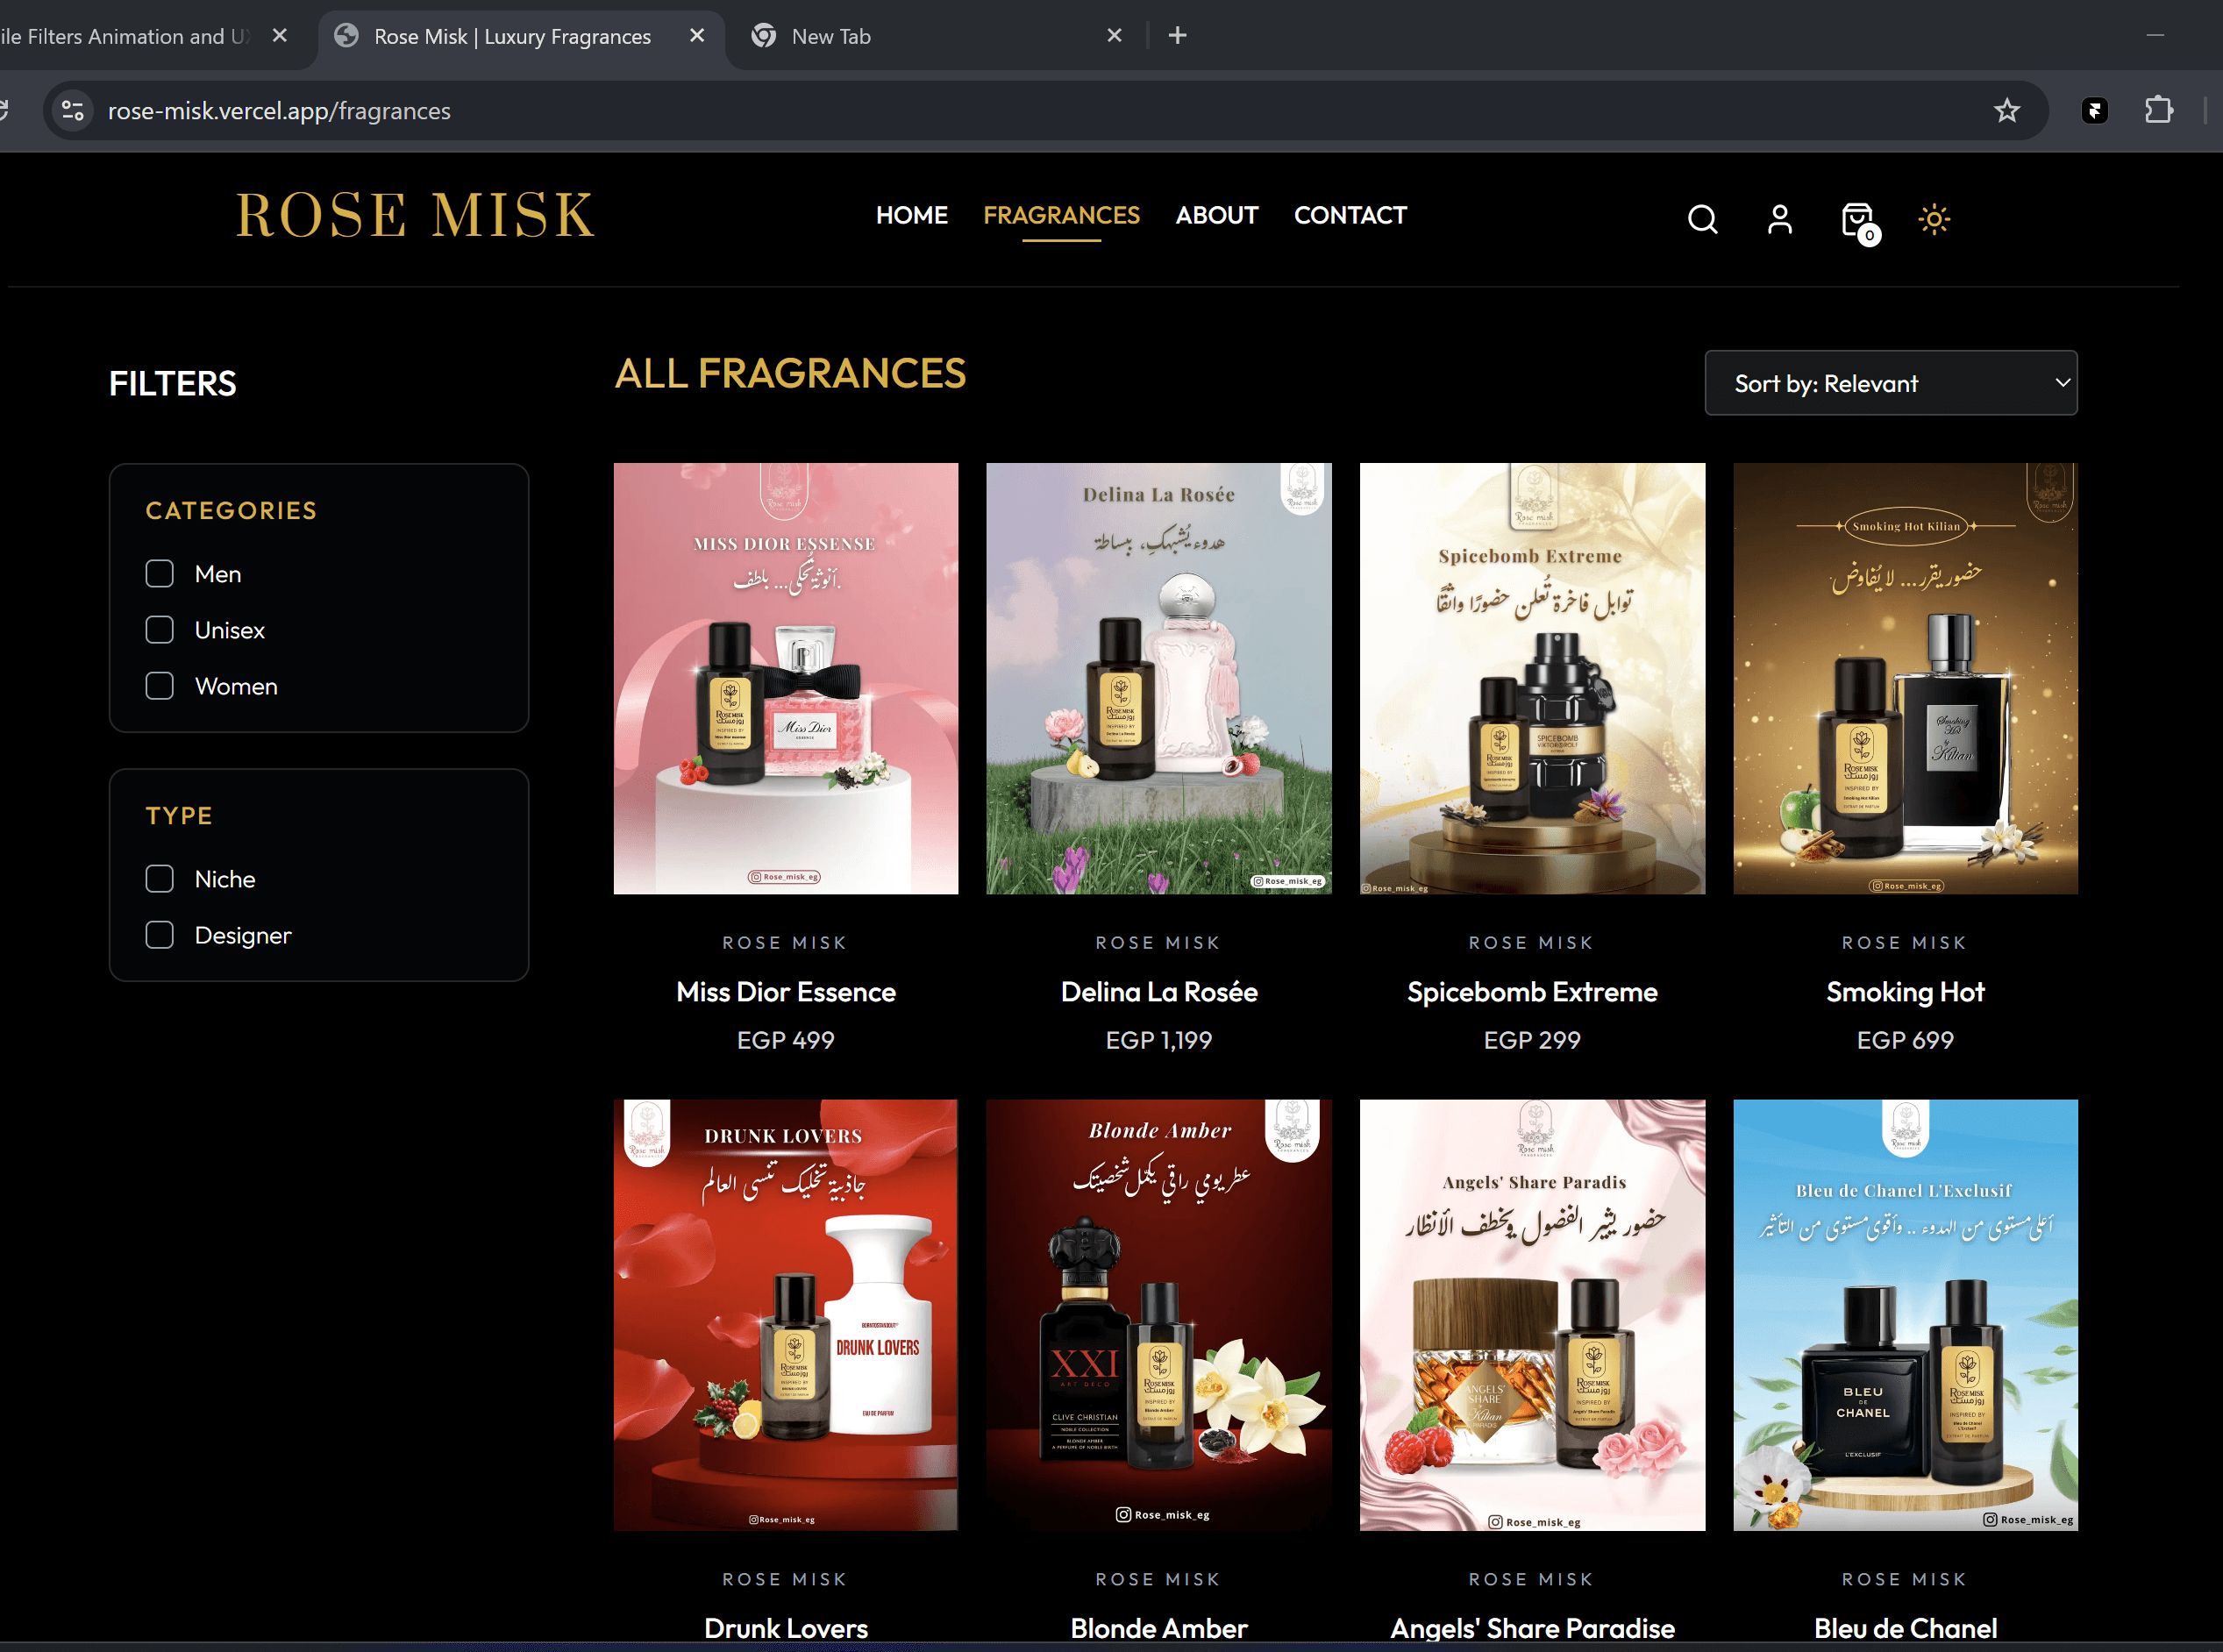Select the FRAGRANCES nav item
The height and width of the screenshot is (1652, 2223).
click(1061, 215)
